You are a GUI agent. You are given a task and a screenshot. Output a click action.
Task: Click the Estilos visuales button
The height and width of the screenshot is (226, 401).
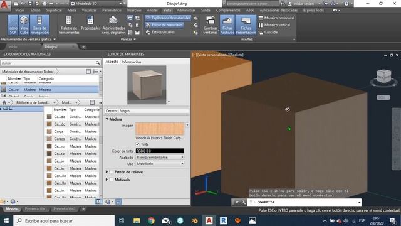point(160,32)
